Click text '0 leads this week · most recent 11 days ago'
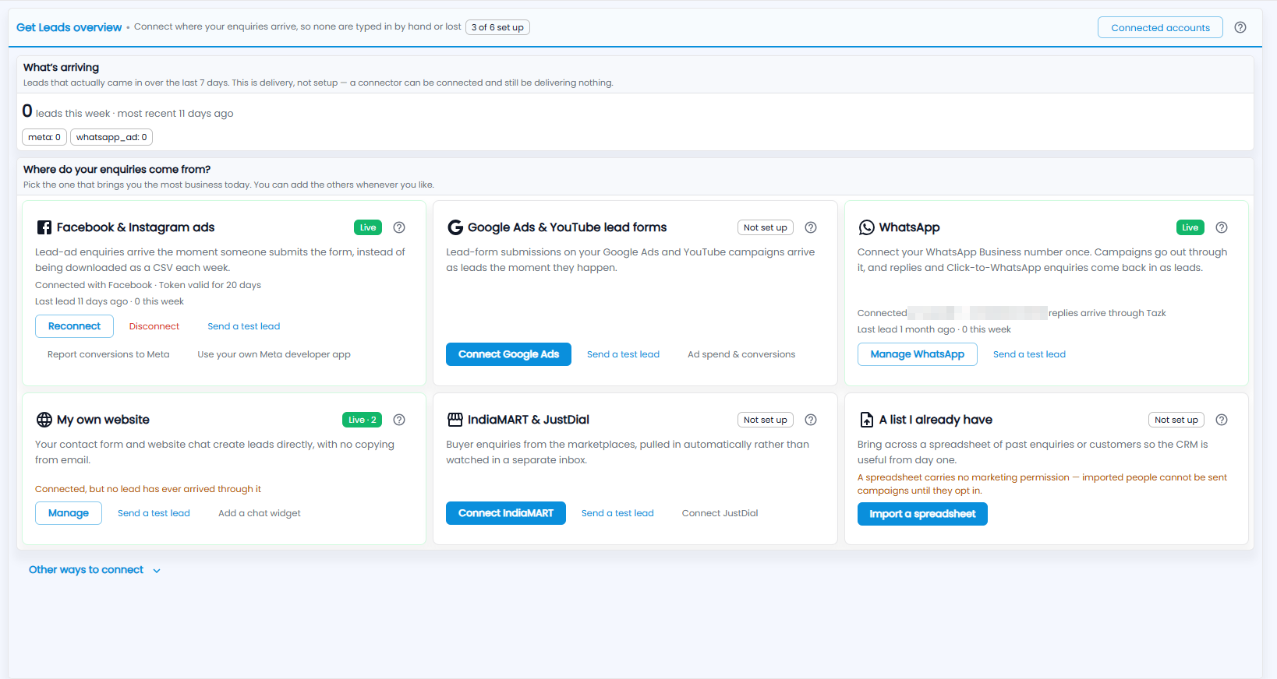The width and height of the screenshot is (1277, 679). click(x=128, y=112)
